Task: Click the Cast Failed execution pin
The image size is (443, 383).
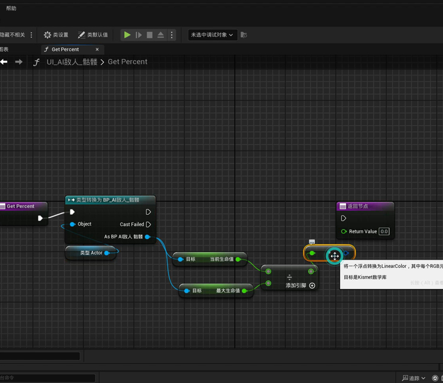Action: [148, 224]
